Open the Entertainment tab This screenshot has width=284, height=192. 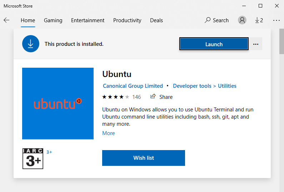coord(88,20)
